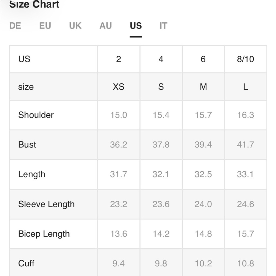Click the 8/10 US size header
This screenshot has width=276, height=276.
pos(245,59)
